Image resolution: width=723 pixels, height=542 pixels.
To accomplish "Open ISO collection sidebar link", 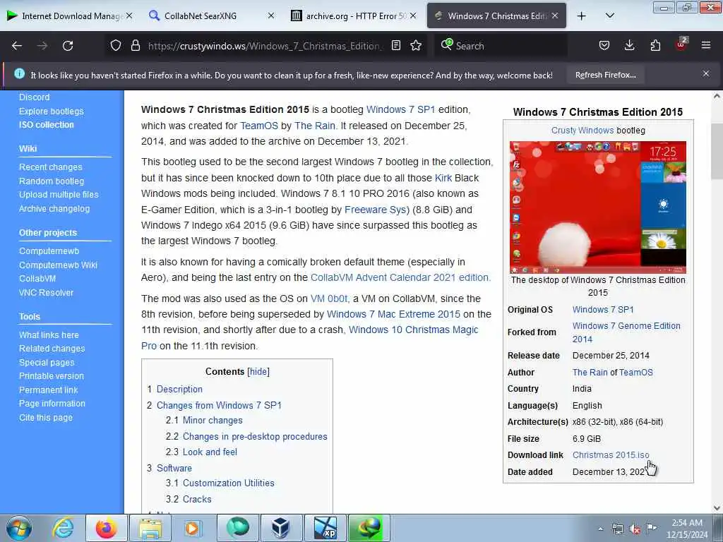I will point(46,125).
